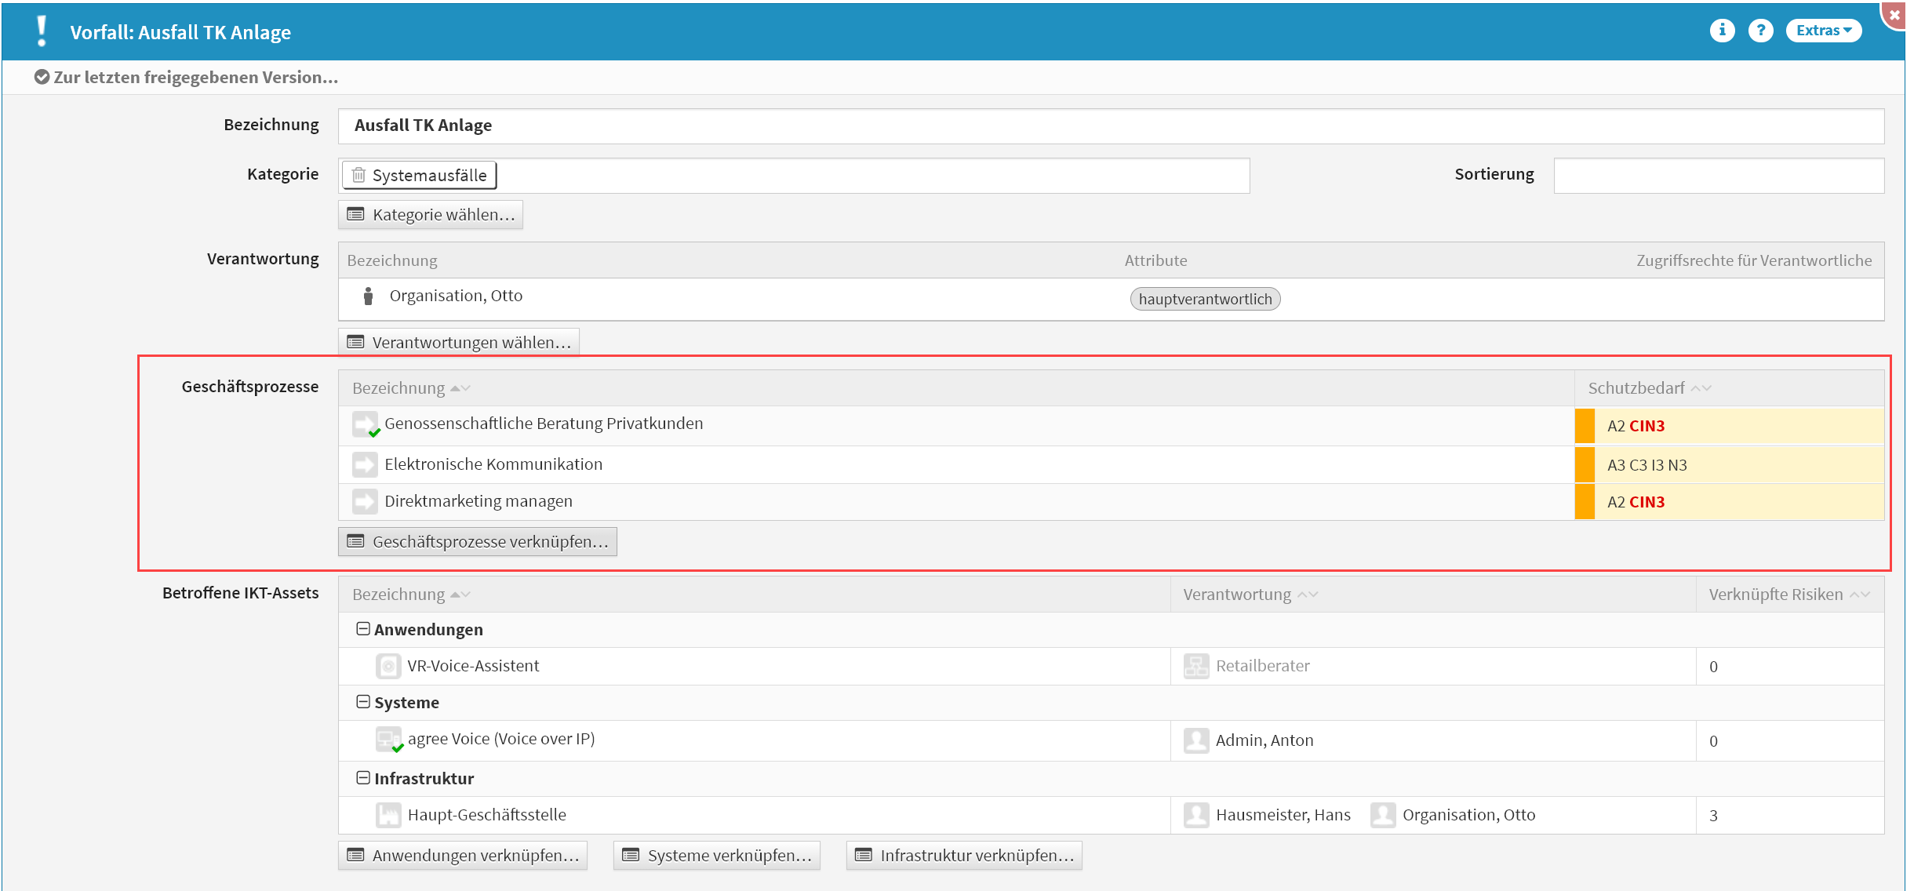Remove Systemausfälle category via trash icon

(x=358, y=175)
